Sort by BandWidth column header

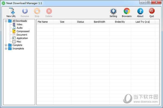click(99, 22)
